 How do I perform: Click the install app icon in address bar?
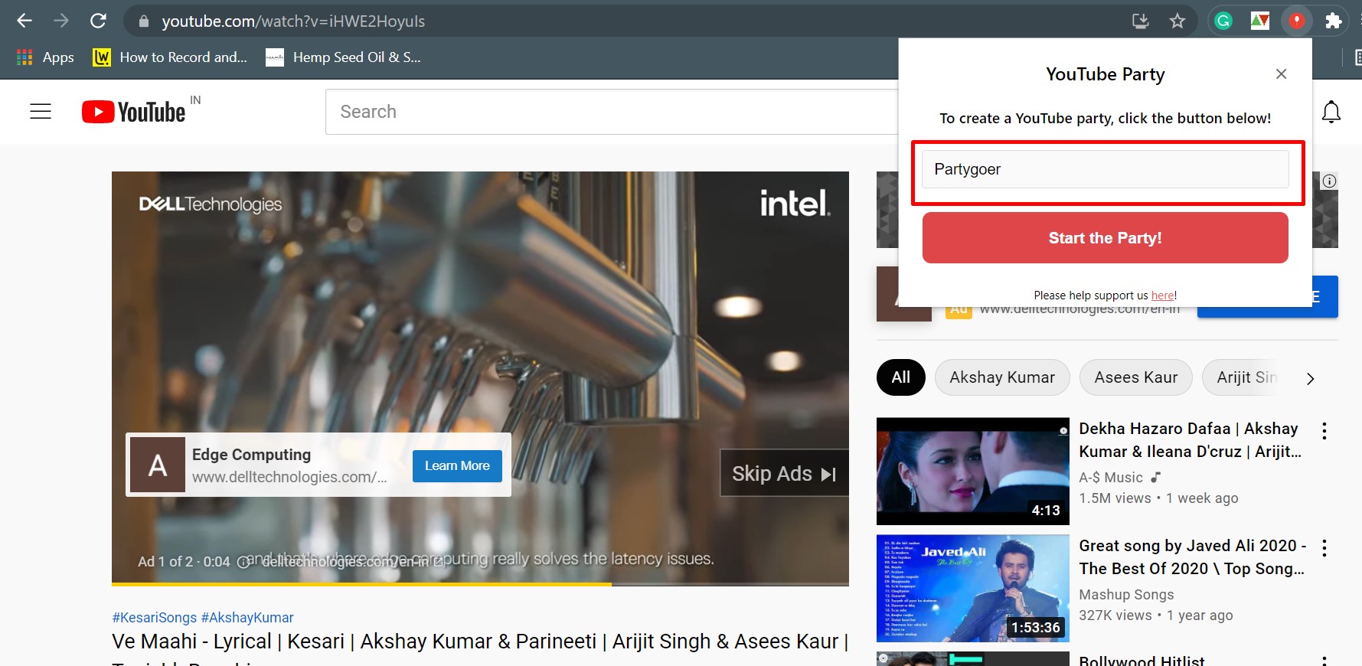click(x=1141, y=21)
